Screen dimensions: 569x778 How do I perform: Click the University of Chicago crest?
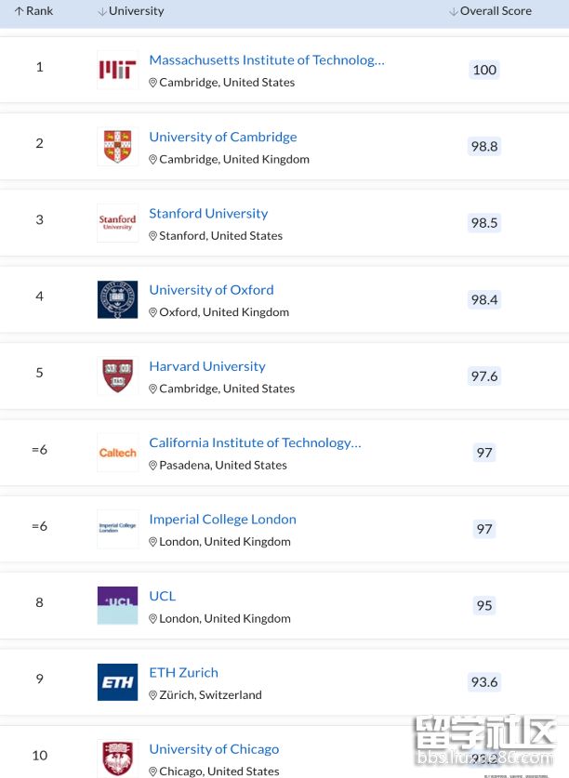[x=117, y=758]
